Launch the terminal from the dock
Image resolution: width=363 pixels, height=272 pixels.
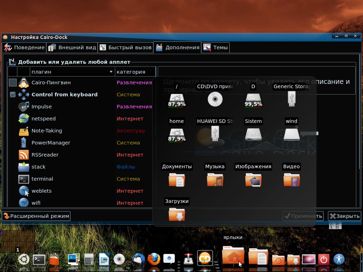(39, 260)
